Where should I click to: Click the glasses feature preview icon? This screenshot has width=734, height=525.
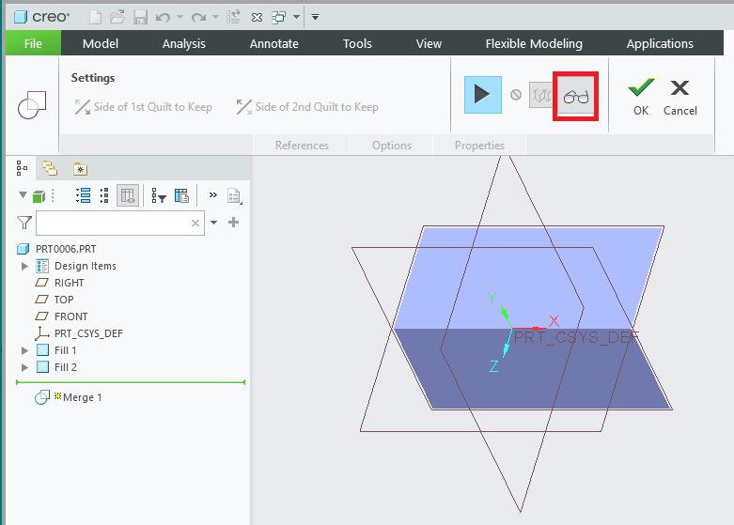click(576, 95)
